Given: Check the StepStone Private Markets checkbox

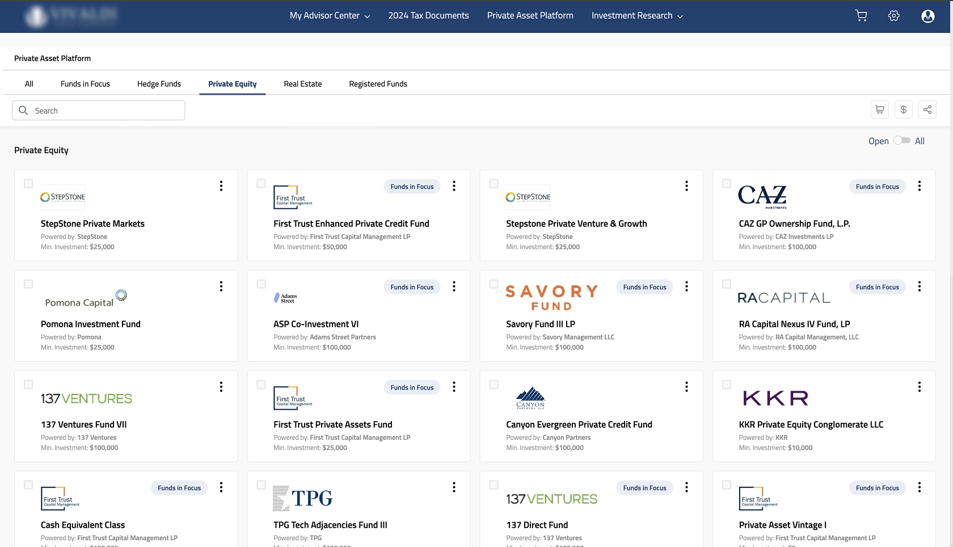Looking at the screenshot, I should click(28, 183).
